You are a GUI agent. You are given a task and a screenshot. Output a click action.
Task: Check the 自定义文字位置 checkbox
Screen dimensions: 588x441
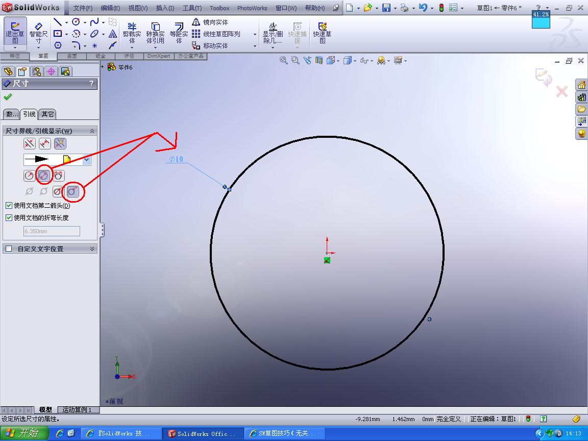9,249
